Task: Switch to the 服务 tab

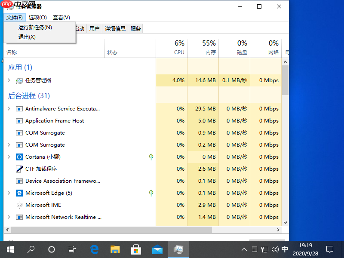Action: [135, 28]
